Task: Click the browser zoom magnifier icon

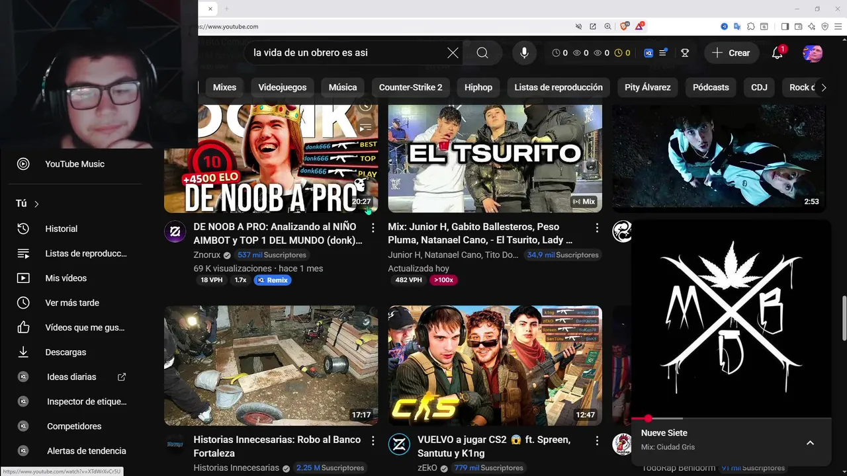Action: pyautogui.click(x=607, y=26)
